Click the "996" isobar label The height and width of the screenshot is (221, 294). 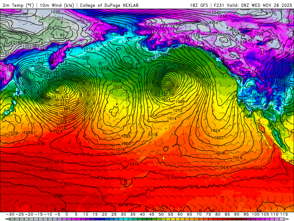pyautogui.click(x=67, y=108)
